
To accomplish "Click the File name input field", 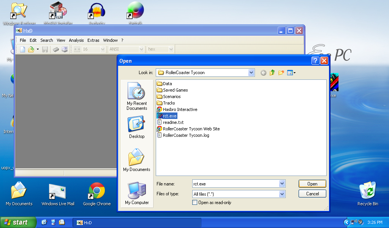I will pos(236,184).
